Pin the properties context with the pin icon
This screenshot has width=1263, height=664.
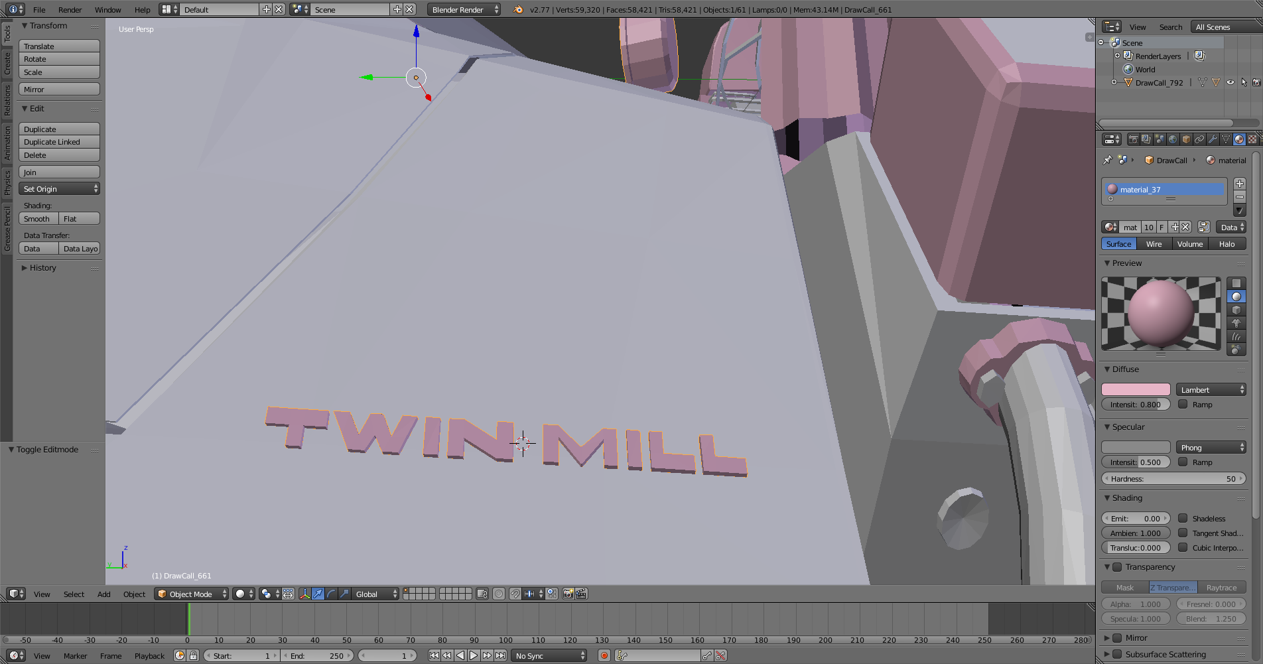pos(1107,160)
